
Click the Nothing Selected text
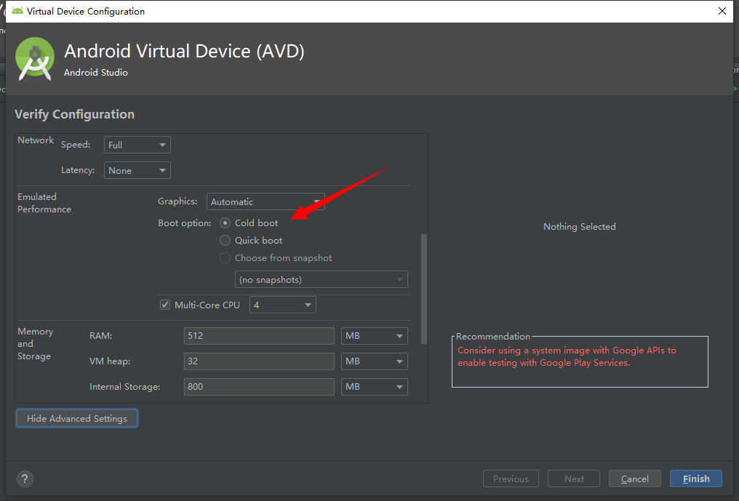tap(580, 227)
